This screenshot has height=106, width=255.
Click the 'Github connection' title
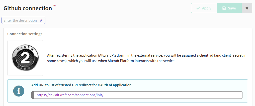[x=28, y=8]
